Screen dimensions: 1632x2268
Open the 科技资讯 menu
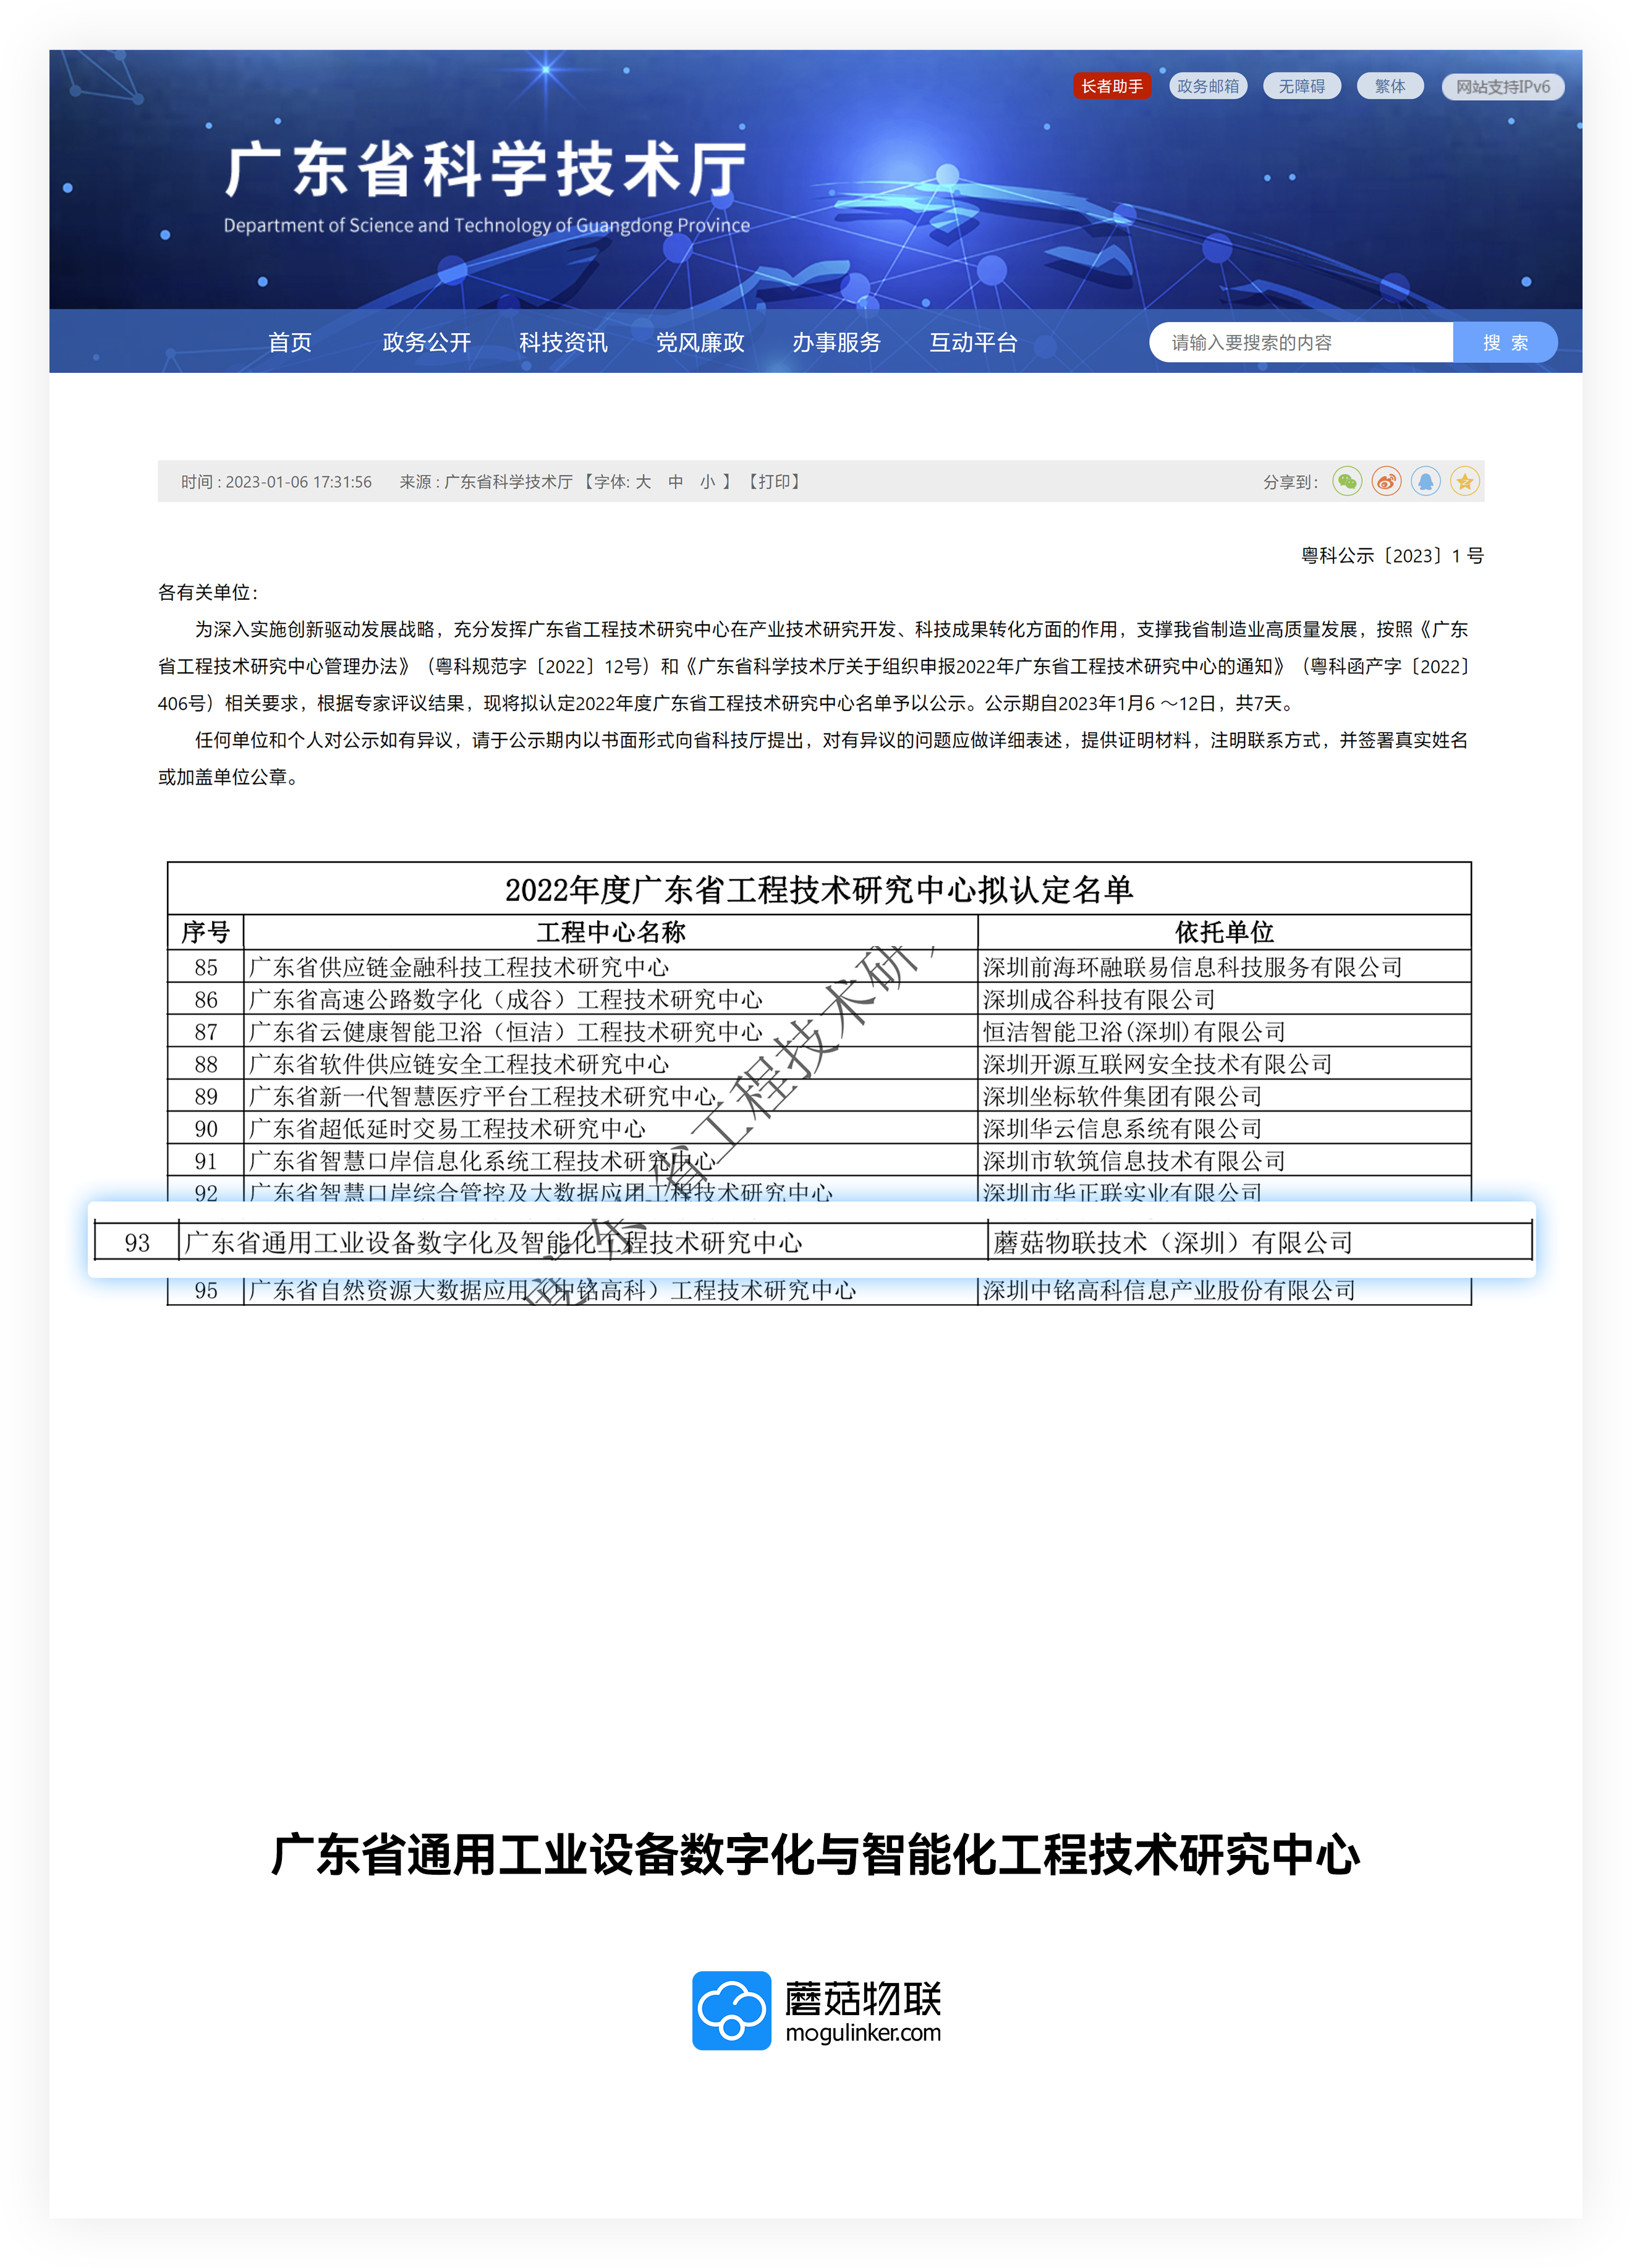[x=563, y=342]
